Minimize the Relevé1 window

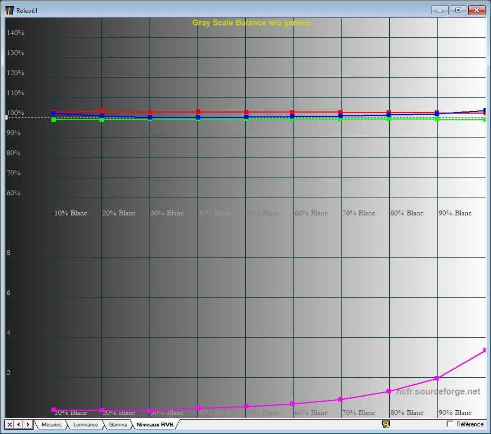[x=440, y=10]
